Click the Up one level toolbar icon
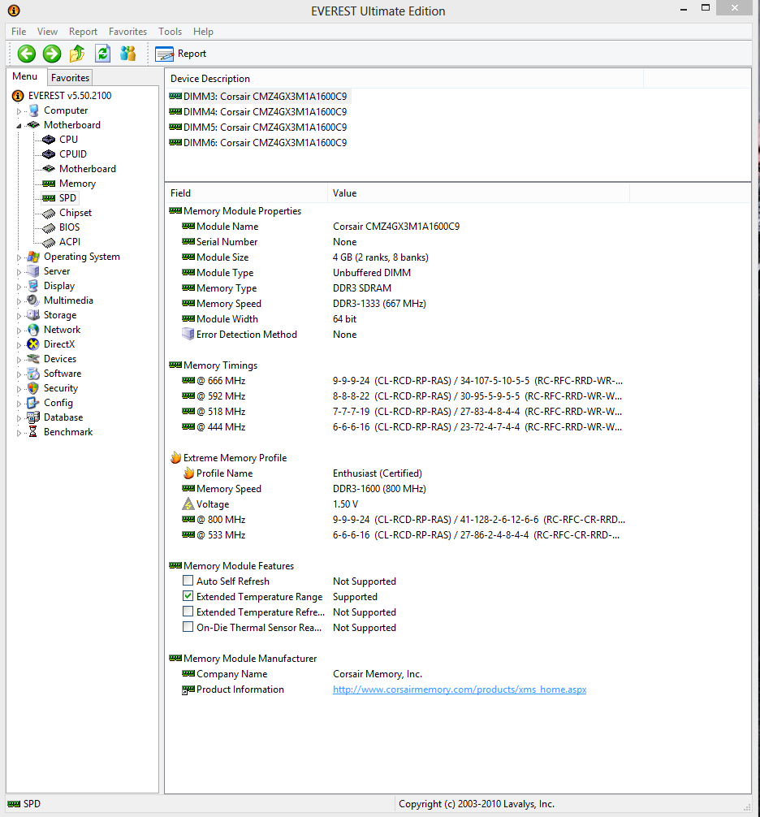 77,53
